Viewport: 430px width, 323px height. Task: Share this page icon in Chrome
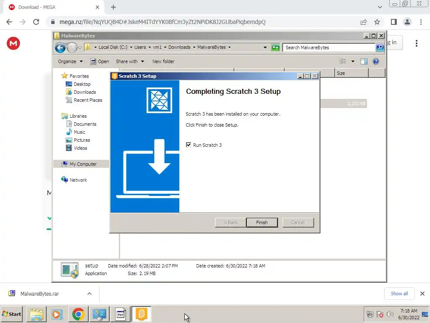[x=364, y=22]
